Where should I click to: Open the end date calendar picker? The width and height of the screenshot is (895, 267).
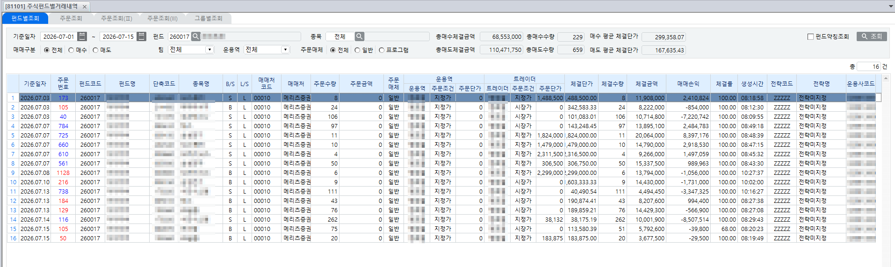point(141,36)
